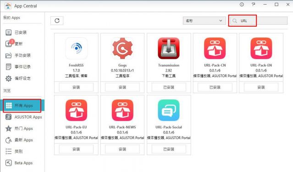Click the App Central logo icon

click(8, 6)
